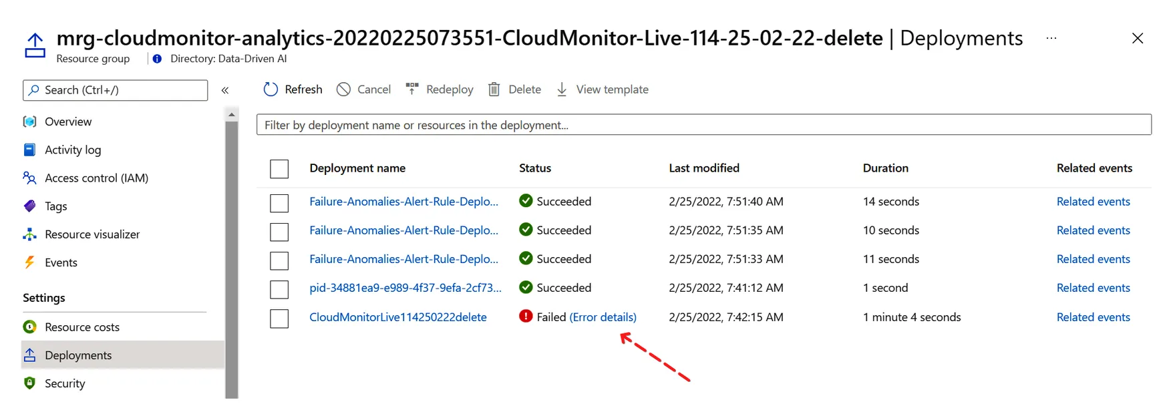Image resolution: width=1173 pixels, height=418 pixels.
Task: Click the search magnifier icon
Action: coord(33,90)
